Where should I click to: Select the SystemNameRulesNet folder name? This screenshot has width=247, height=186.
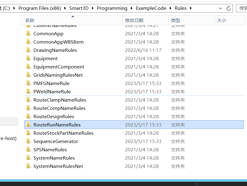tap(58, 166)
